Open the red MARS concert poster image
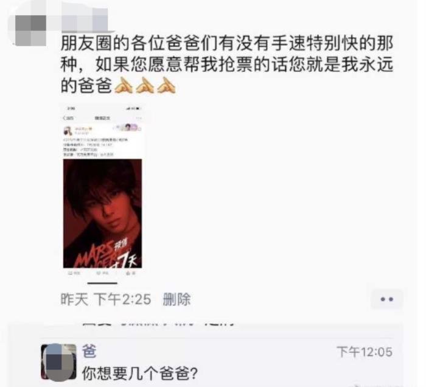 point(102,214)
